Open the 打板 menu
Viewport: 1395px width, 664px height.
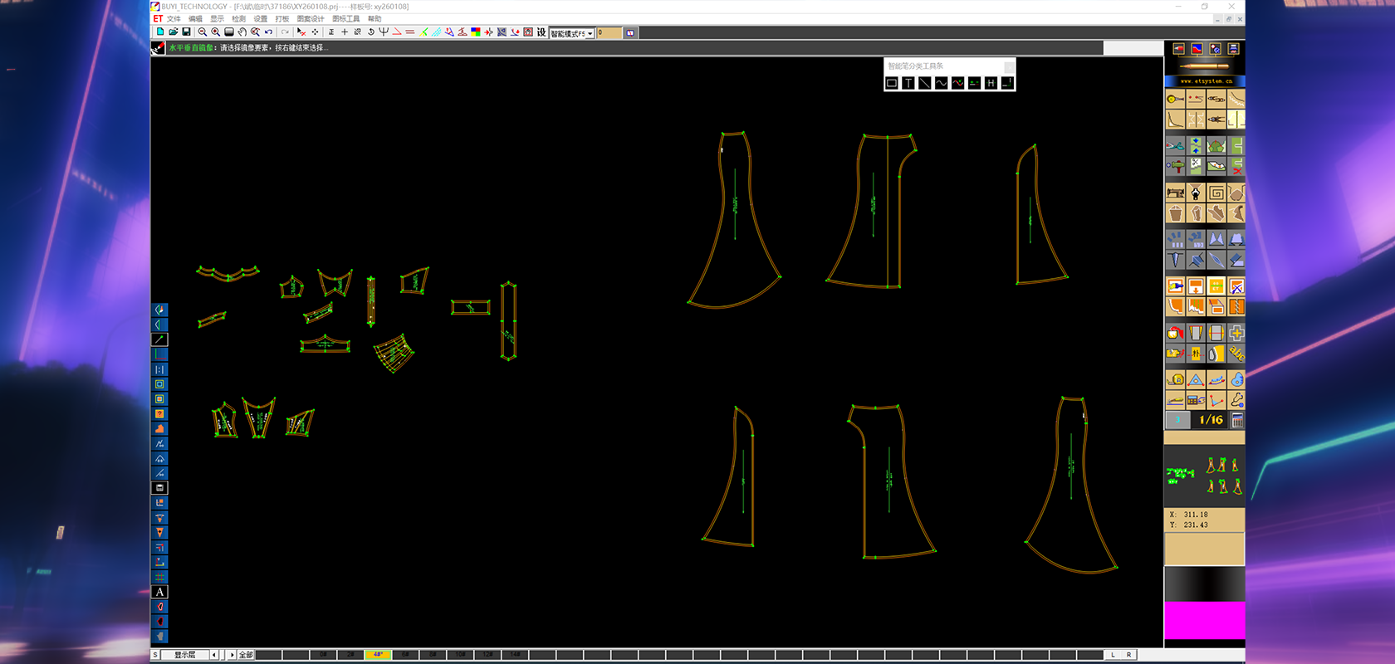[x=282, y=19]
